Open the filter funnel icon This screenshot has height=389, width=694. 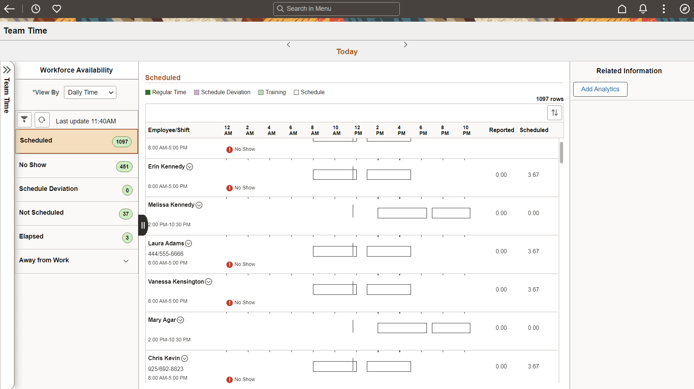pyautogui.click(x=24, y=119)
